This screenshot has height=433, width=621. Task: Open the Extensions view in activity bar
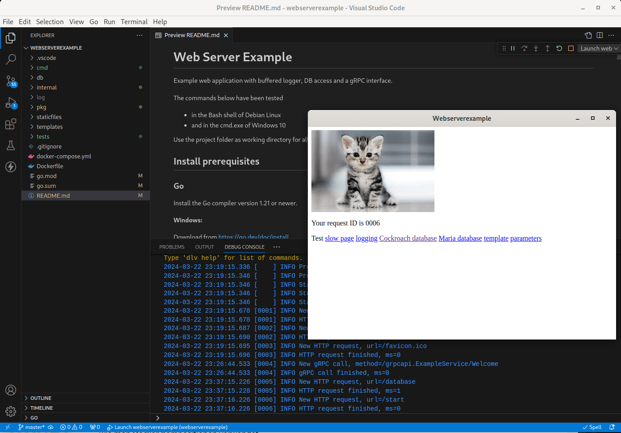[x=11, y=124]
